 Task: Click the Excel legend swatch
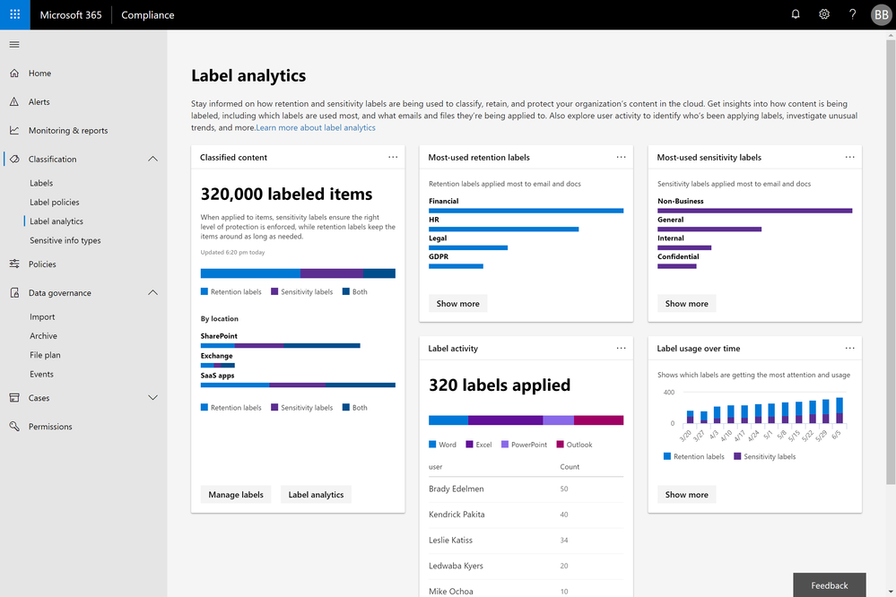[470, 445]
